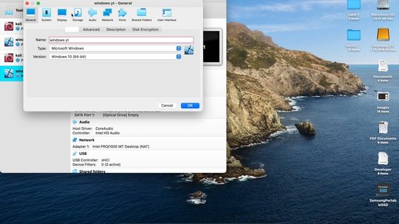Select the Network settings toolbar icon
Screen dimensions: 399x224
click(107, 15)
